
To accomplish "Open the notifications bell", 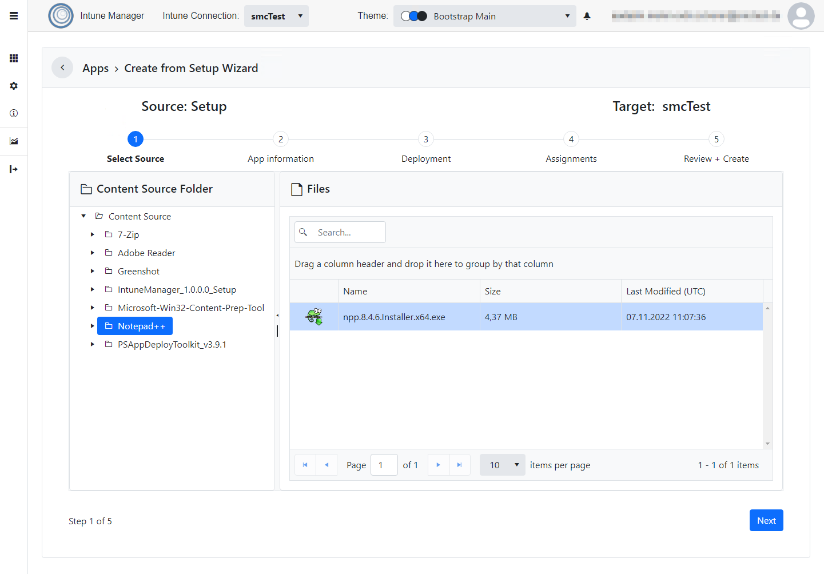I will [587, 16].
